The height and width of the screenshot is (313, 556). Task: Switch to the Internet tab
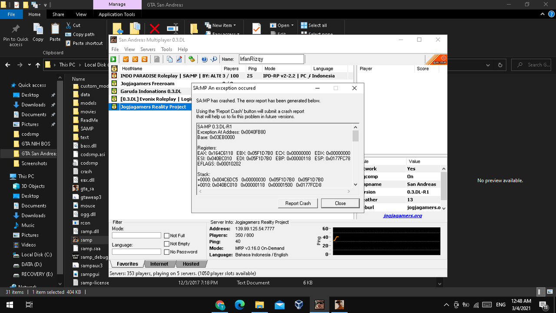pos(159,264)
